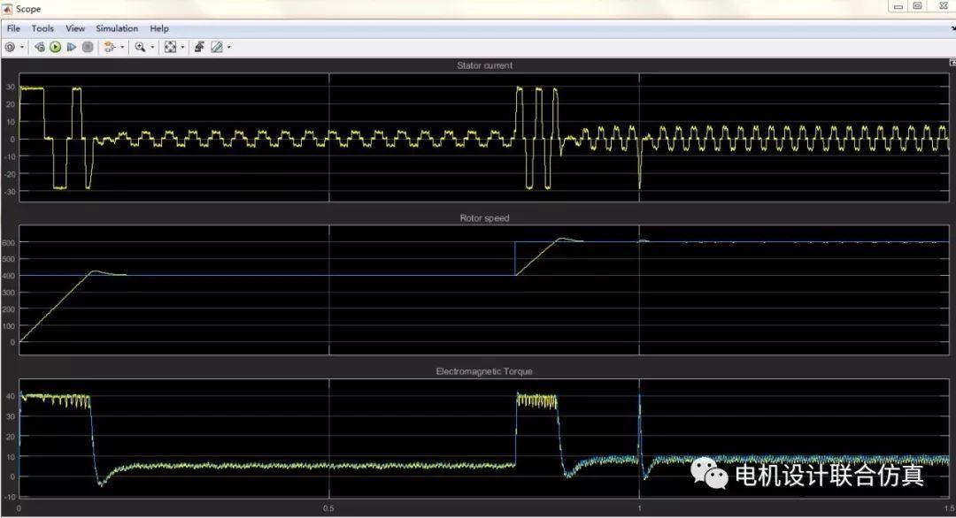Expand the configuration properties dropdown arrow
Screen dimensions: 956x518
point(22,47)
